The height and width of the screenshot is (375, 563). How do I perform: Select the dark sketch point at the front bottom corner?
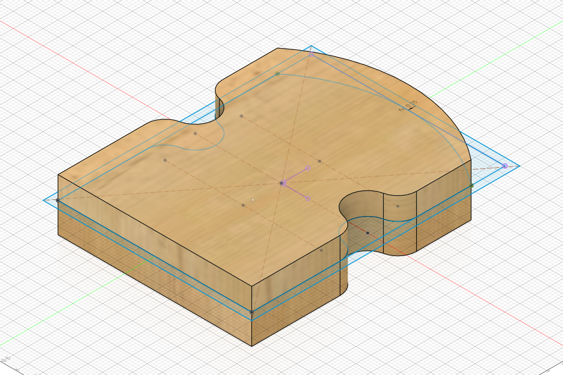(x=252, y=312)
